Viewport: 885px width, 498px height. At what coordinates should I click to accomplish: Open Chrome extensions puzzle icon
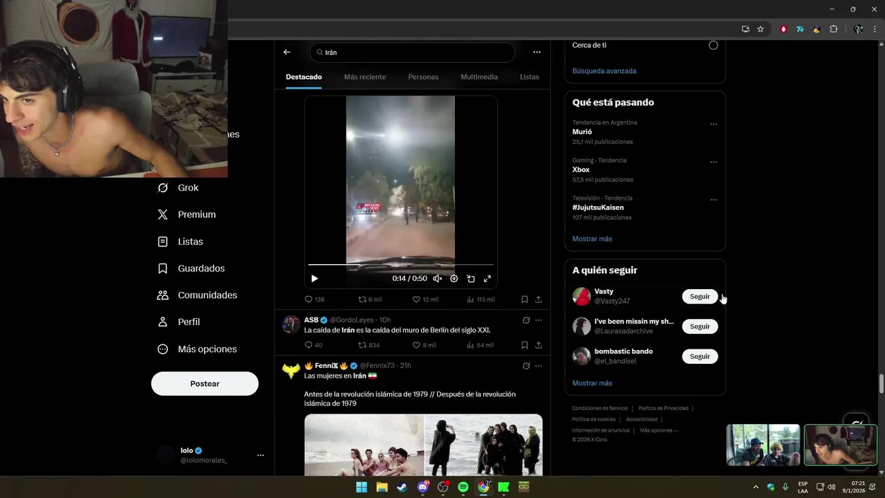tap(833, 29)
